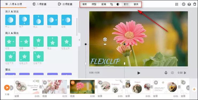Apply the fade 向上 effect
This screenshot has height=100, width=198.
pyautogui.click(x=38, y=20)
